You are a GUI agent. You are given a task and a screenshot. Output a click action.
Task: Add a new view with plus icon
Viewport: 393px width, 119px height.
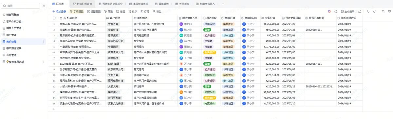[223, 4]
